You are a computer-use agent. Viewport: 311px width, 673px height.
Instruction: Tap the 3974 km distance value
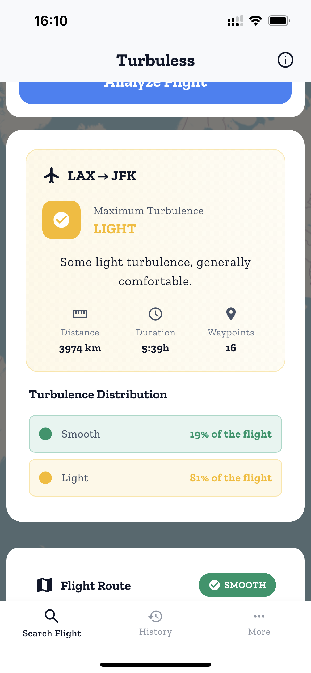pos(80,348)
